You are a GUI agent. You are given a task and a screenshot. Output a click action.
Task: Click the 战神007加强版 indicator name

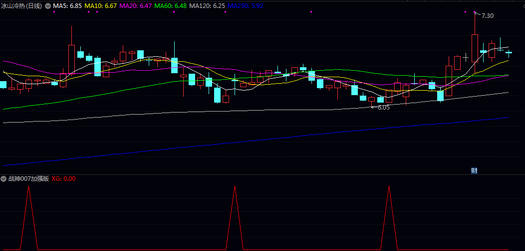pos(28,179)
